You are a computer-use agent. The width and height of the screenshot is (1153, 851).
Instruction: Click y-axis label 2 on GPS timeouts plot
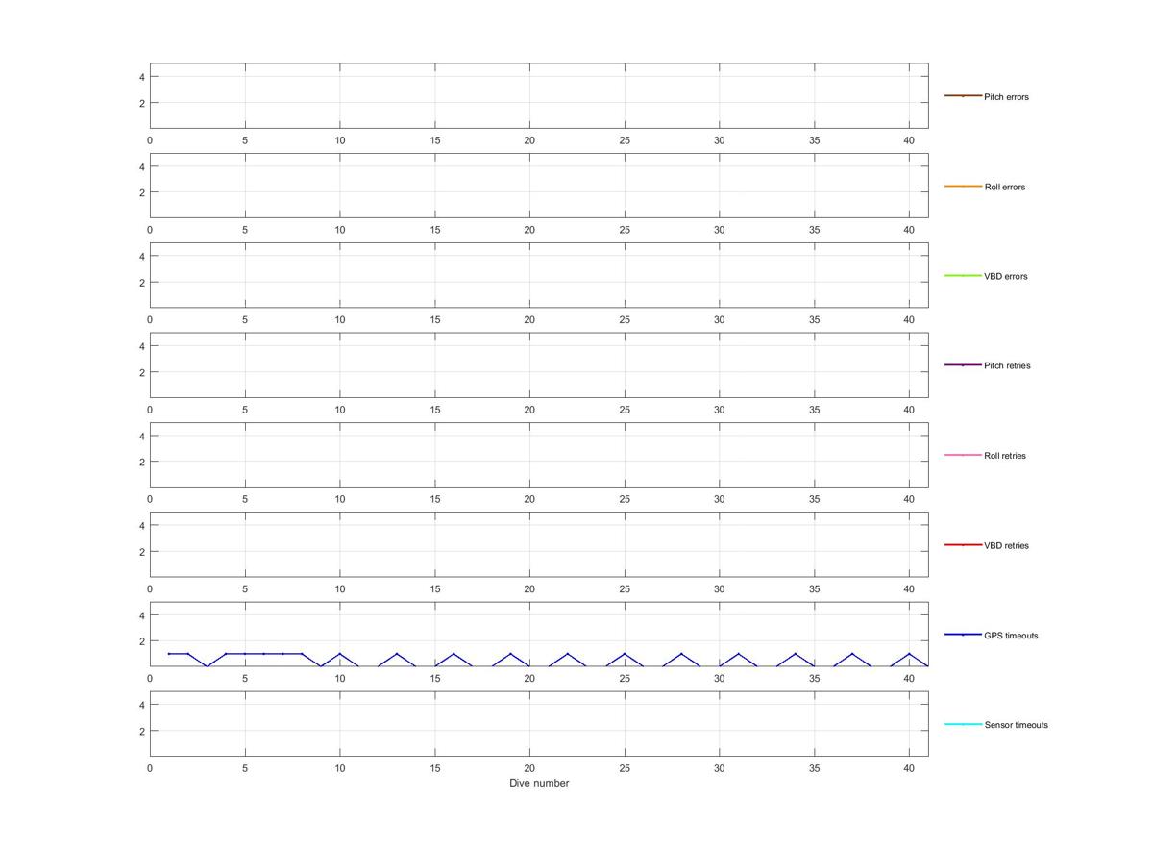pos(141,641)
